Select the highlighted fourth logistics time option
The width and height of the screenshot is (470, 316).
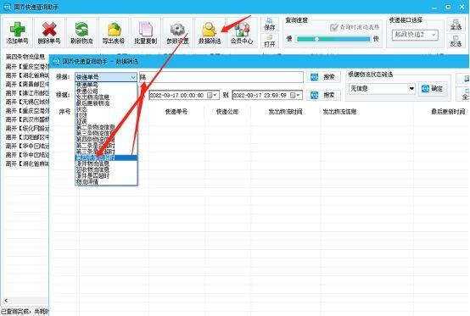[106, 158]
